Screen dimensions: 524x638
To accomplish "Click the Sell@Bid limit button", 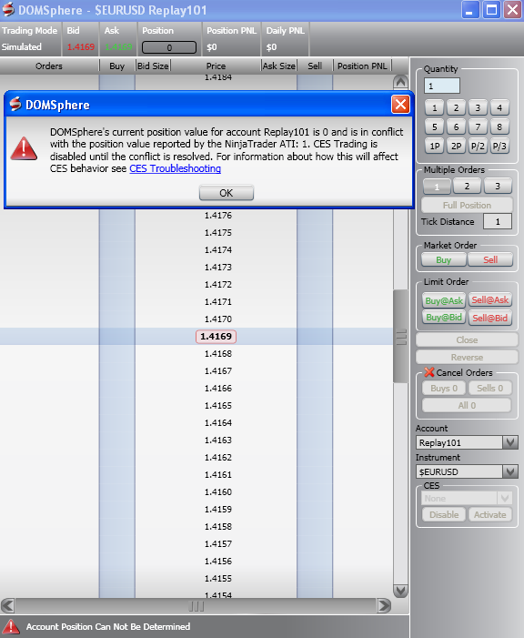I will click(490, 318).
